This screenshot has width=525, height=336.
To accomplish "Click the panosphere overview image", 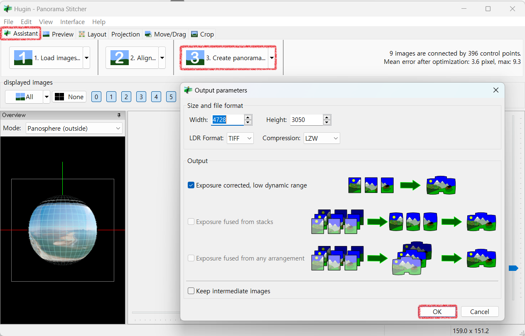I will click(63, 230).
